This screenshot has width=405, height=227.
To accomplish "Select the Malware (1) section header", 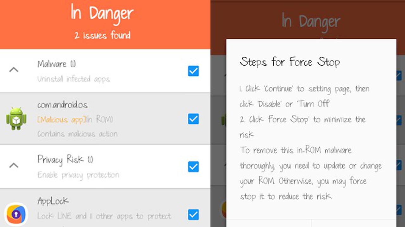I will click(105, 71).
